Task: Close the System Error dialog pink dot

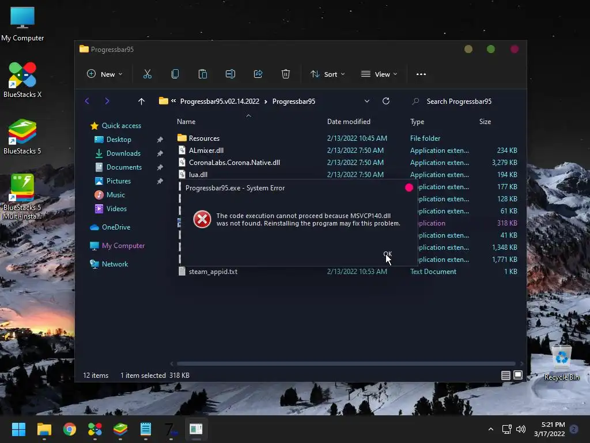Action: pyautogui.click(x=409, y=187)
